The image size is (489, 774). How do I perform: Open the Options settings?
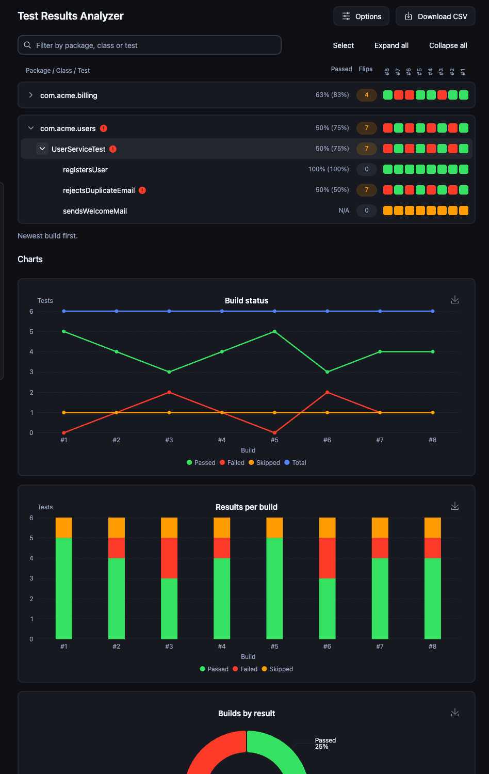(361, 17)
